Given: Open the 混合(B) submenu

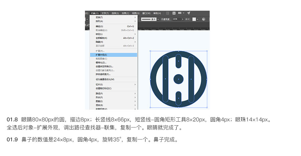Looking at the screenshot, I should point(113,105).
